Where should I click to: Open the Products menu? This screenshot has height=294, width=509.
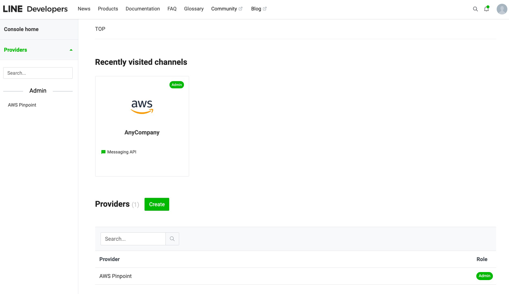108,9
